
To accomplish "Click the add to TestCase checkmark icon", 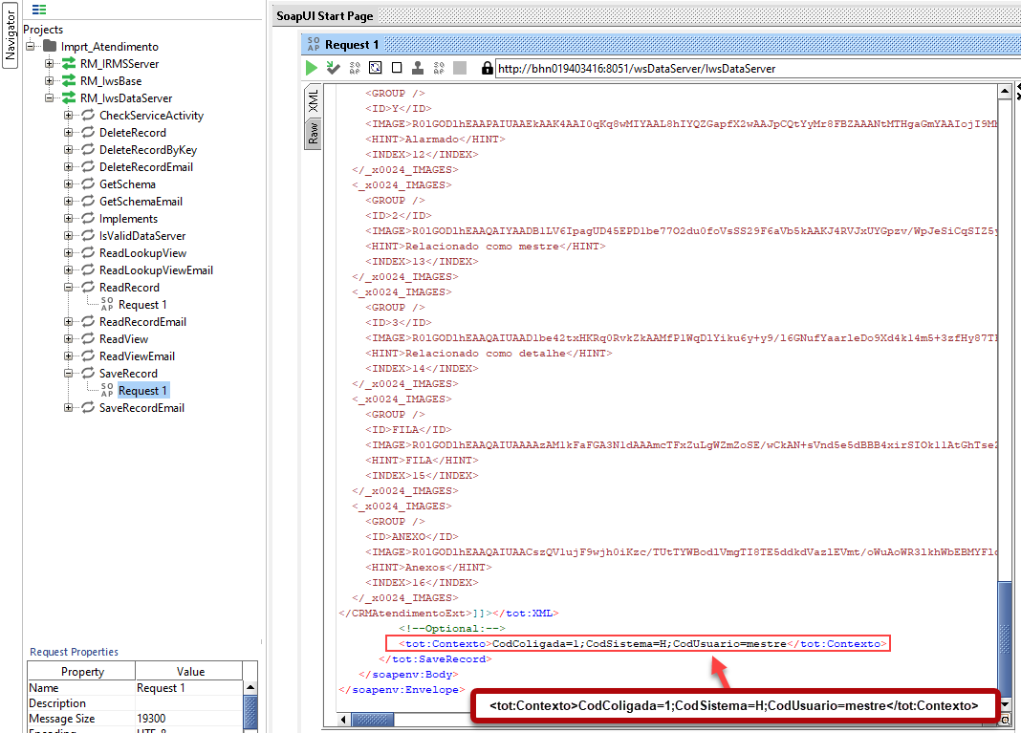I will pos(334,68).
